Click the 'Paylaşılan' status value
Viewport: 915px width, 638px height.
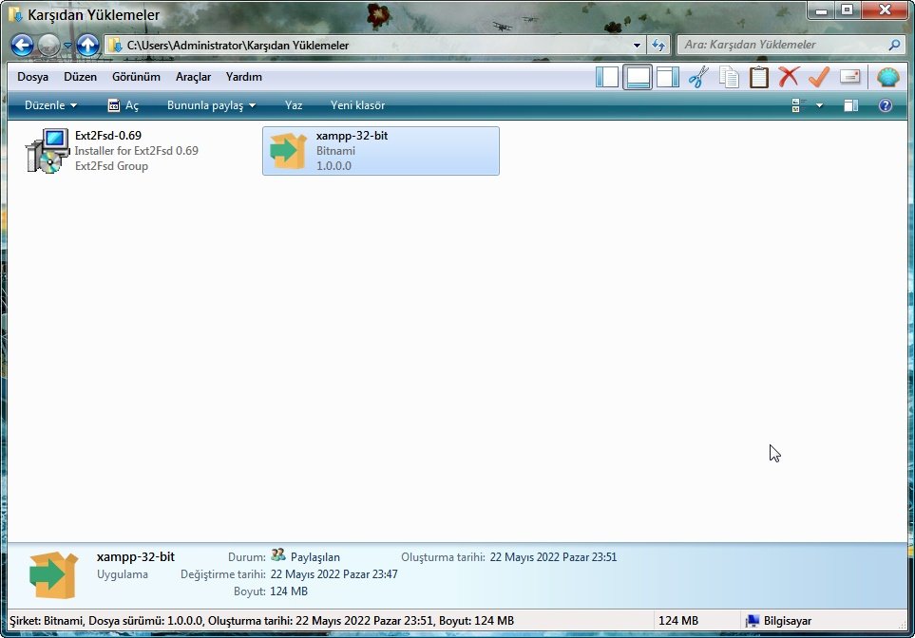(315, 557)
